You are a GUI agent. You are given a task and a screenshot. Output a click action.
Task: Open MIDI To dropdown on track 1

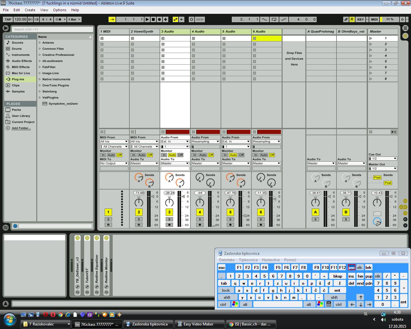click(x=114, y=163)
